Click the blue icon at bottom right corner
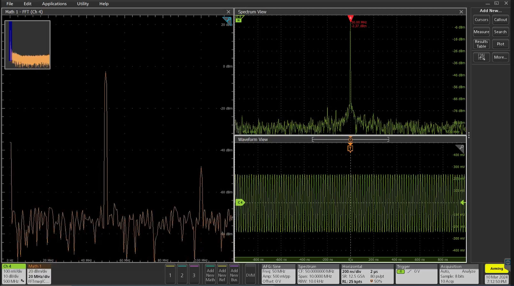The width and height of the screenshot is (514, 286). 508,262
